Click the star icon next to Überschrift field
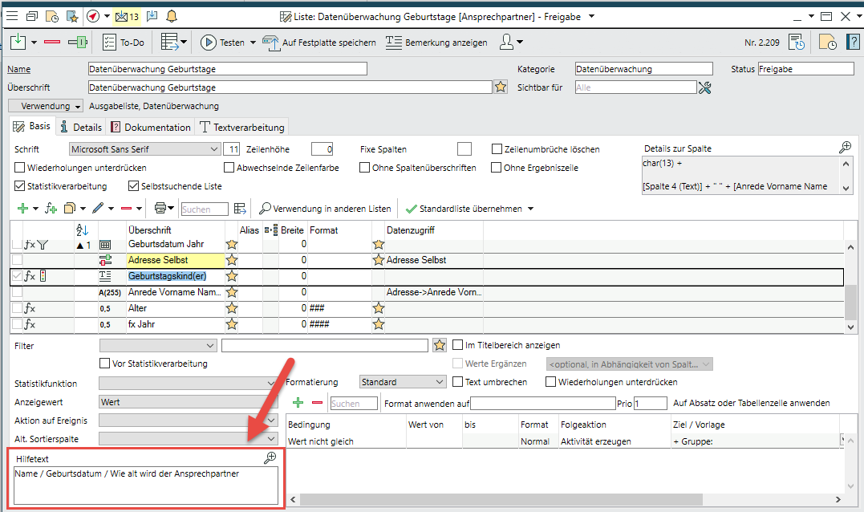This screenshot has height=512, width=864. (501, 87)
